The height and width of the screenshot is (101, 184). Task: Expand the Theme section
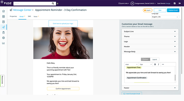[x=150, y=37]
